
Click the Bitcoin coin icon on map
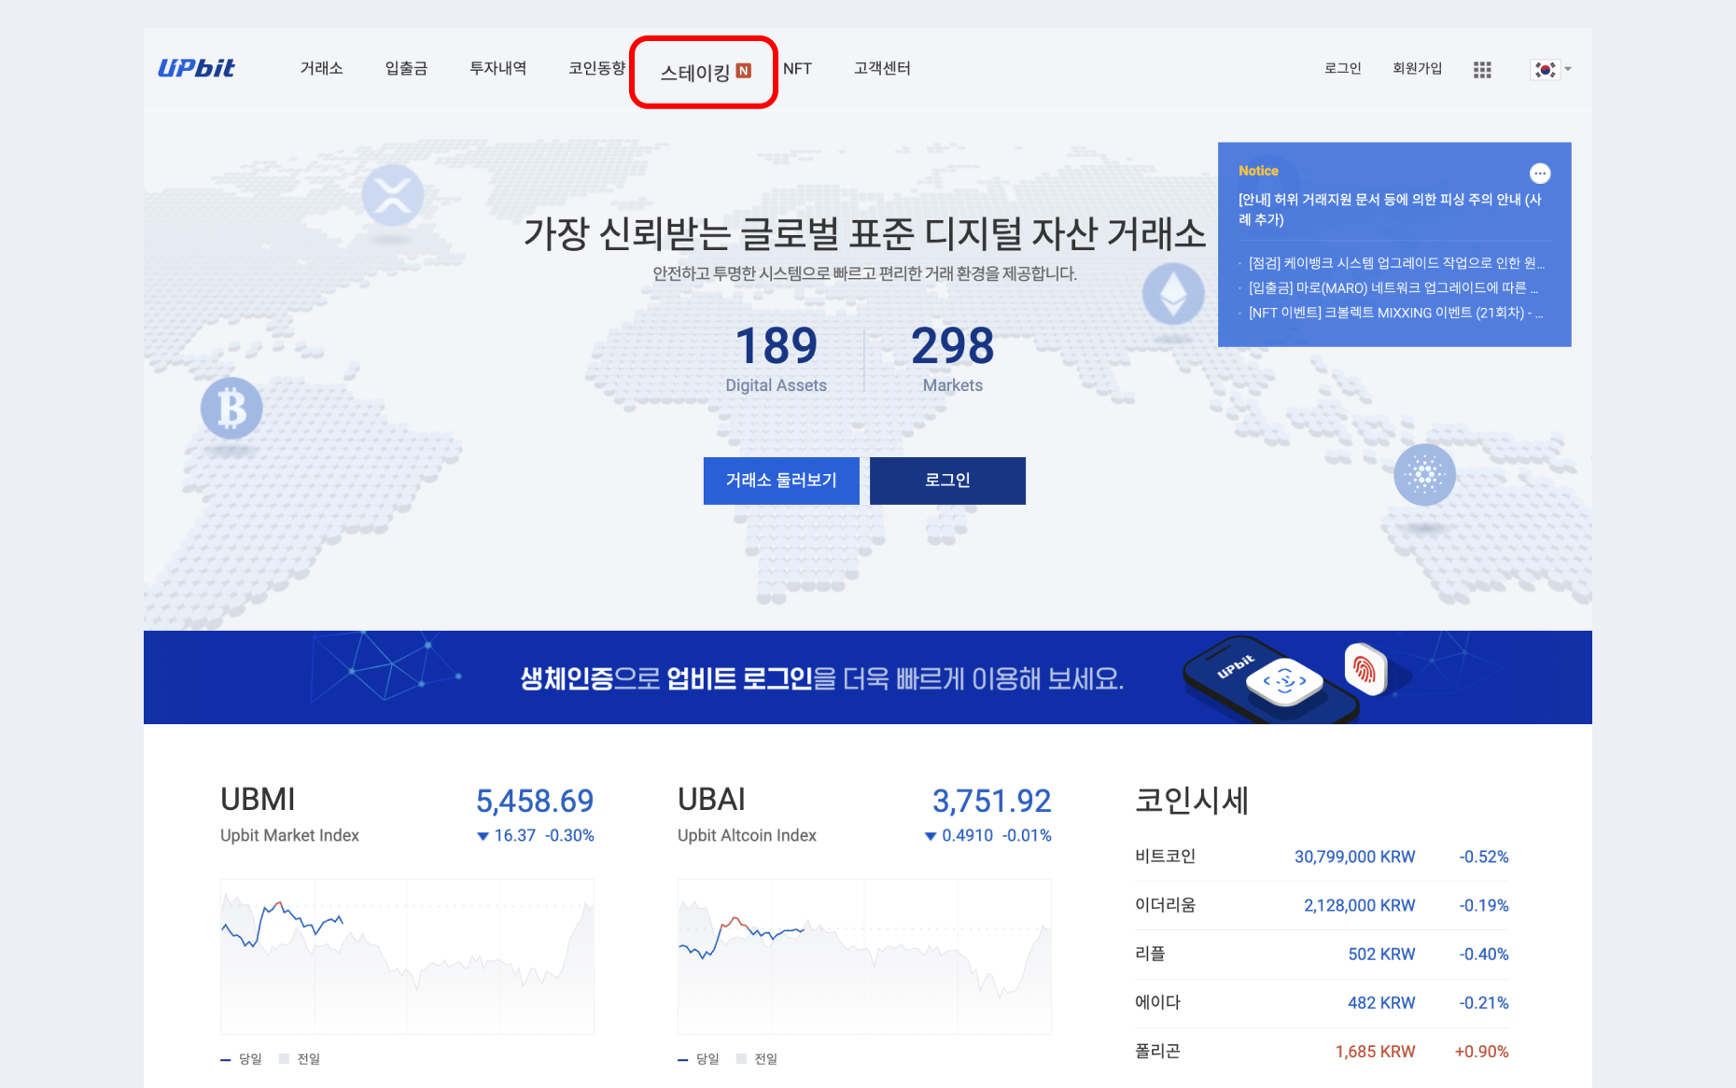click(231, 409)
